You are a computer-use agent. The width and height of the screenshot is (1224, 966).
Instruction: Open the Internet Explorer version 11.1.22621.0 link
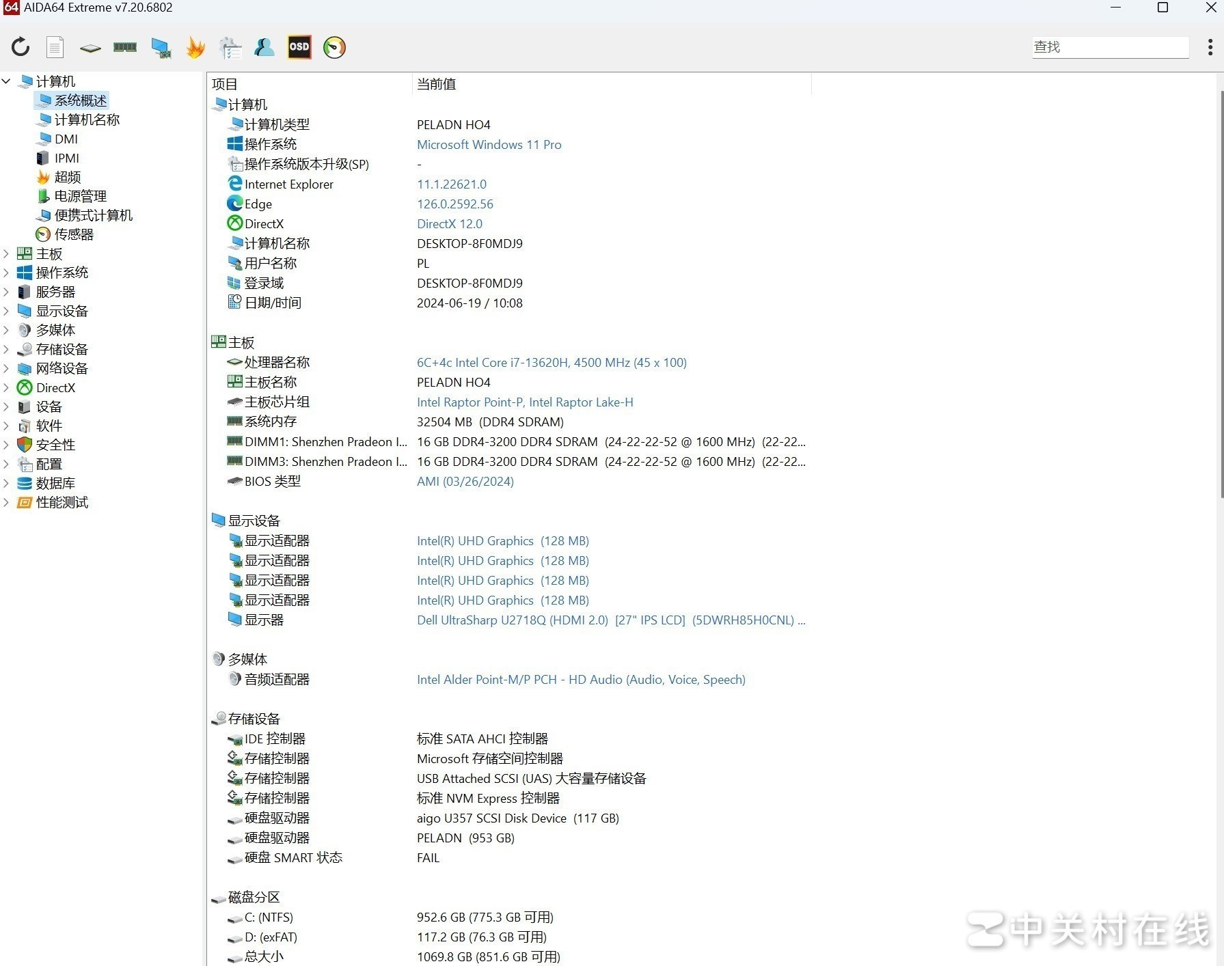click(x=452, y=184)
